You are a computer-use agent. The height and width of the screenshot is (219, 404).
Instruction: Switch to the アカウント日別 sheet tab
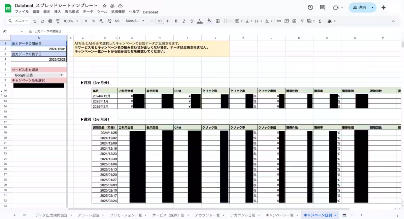243,215
